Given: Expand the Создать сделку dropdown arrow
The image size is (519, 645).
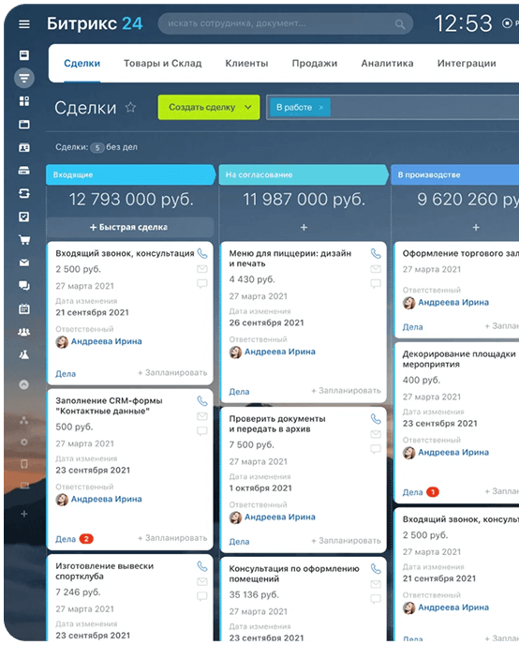Looking at the screenshot, I should [247, 108].
